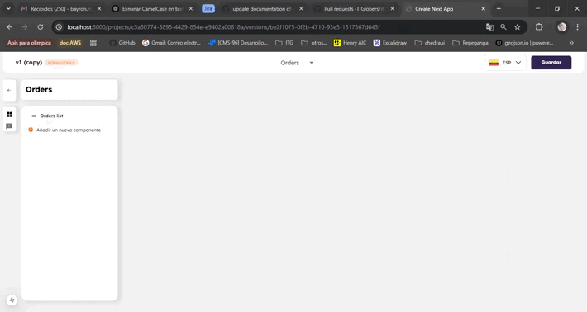Click the v1 (copy) version title

[x=29, y=63]
